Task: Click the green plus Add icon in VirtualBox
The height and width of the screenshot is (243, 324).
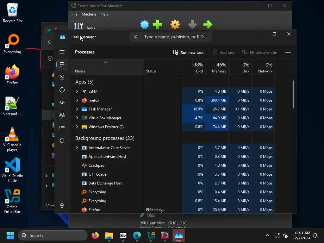Action: point(158,25)
